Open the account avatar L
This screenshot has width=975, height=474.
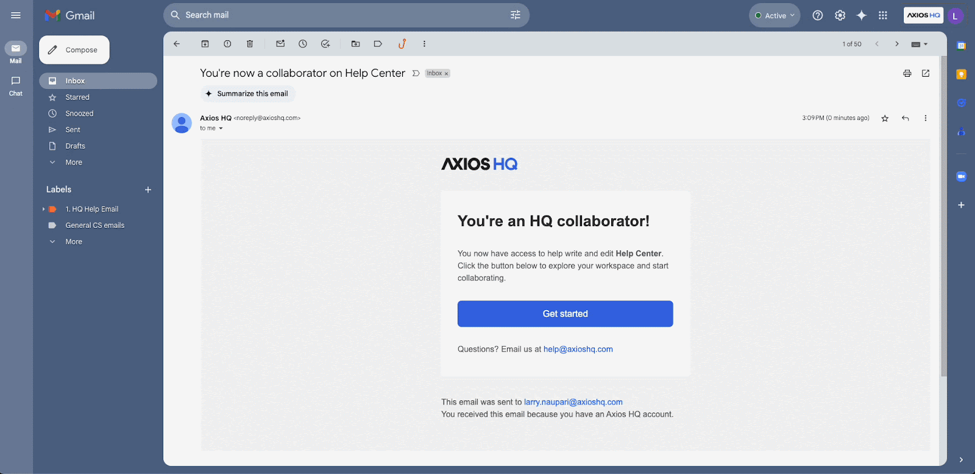[x=955, y=16]
